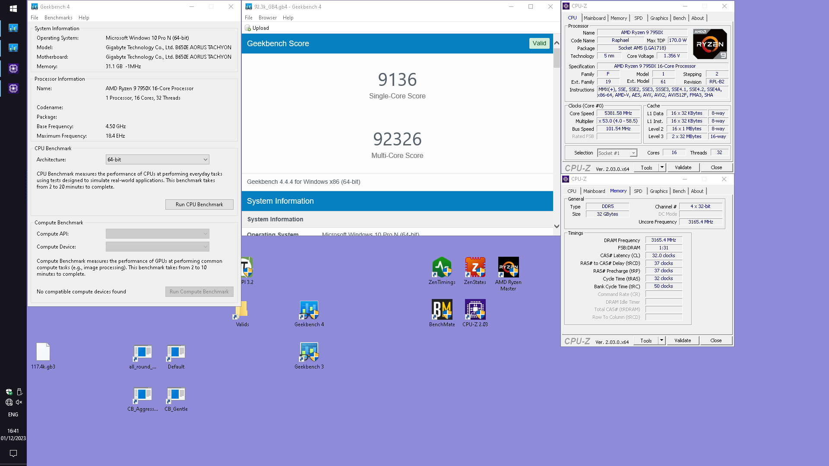Open Geekbench 3 desktop shortcut
This screenshot has height=466, width=829.
309,356
